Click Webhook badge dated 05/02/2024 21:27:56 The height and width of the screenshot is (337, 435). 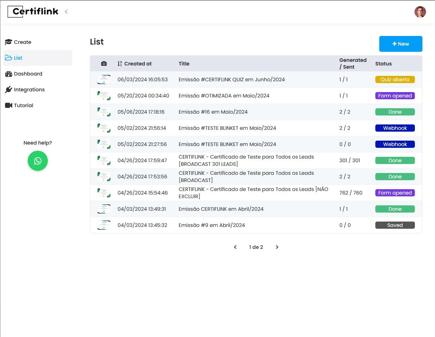(395, 144)
